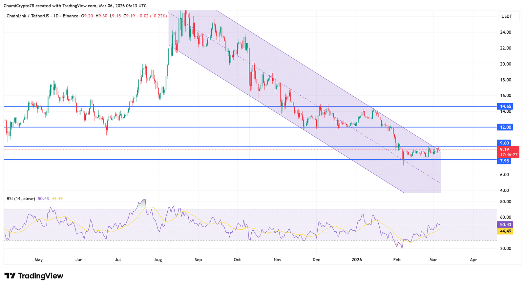The width and height of the screenshot is (525, 287).
Task: Click the TradingView wordmark text at bottom
Action: click(40, 276)
